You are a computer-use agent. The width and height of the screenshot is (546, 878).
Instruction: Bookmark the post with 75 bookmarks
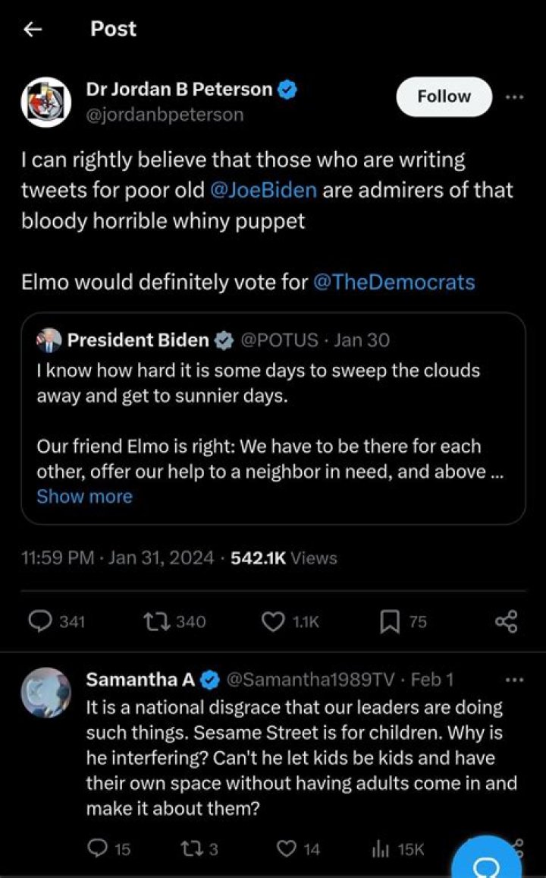coord(389,621)
